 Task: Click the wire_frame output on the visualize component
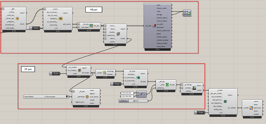point(161,46)
